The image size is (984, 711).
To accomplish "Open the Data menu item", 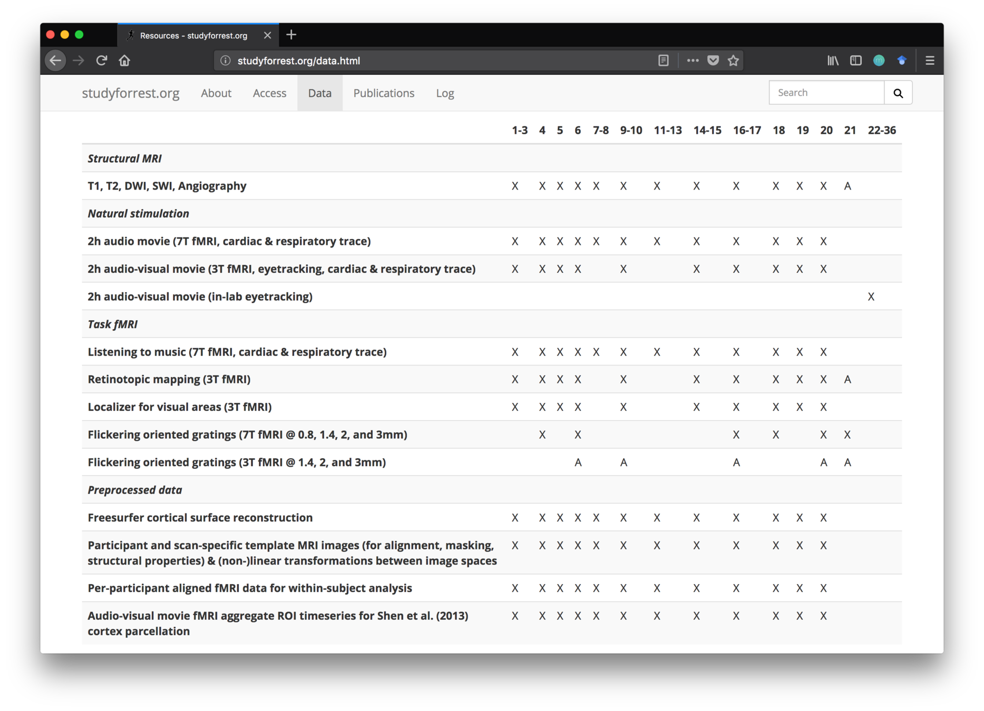I will coord(320,93).
